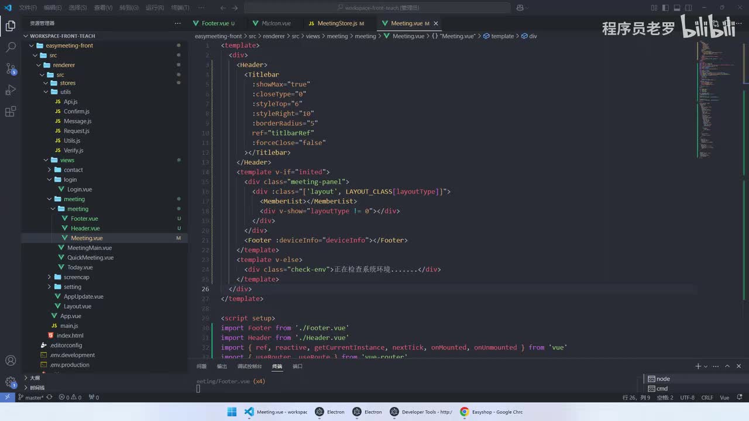Click the master branch status bar item
Viewport: 749px width, 421px height.
31,398
